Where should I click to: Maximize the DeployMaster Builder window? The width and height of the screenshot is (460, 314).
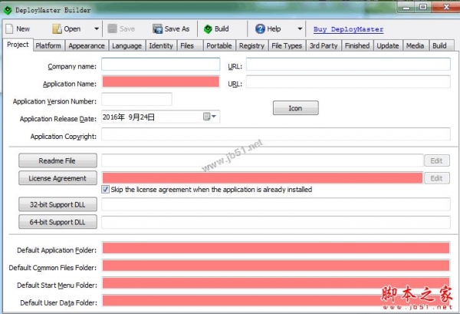[x=422, y=7]
